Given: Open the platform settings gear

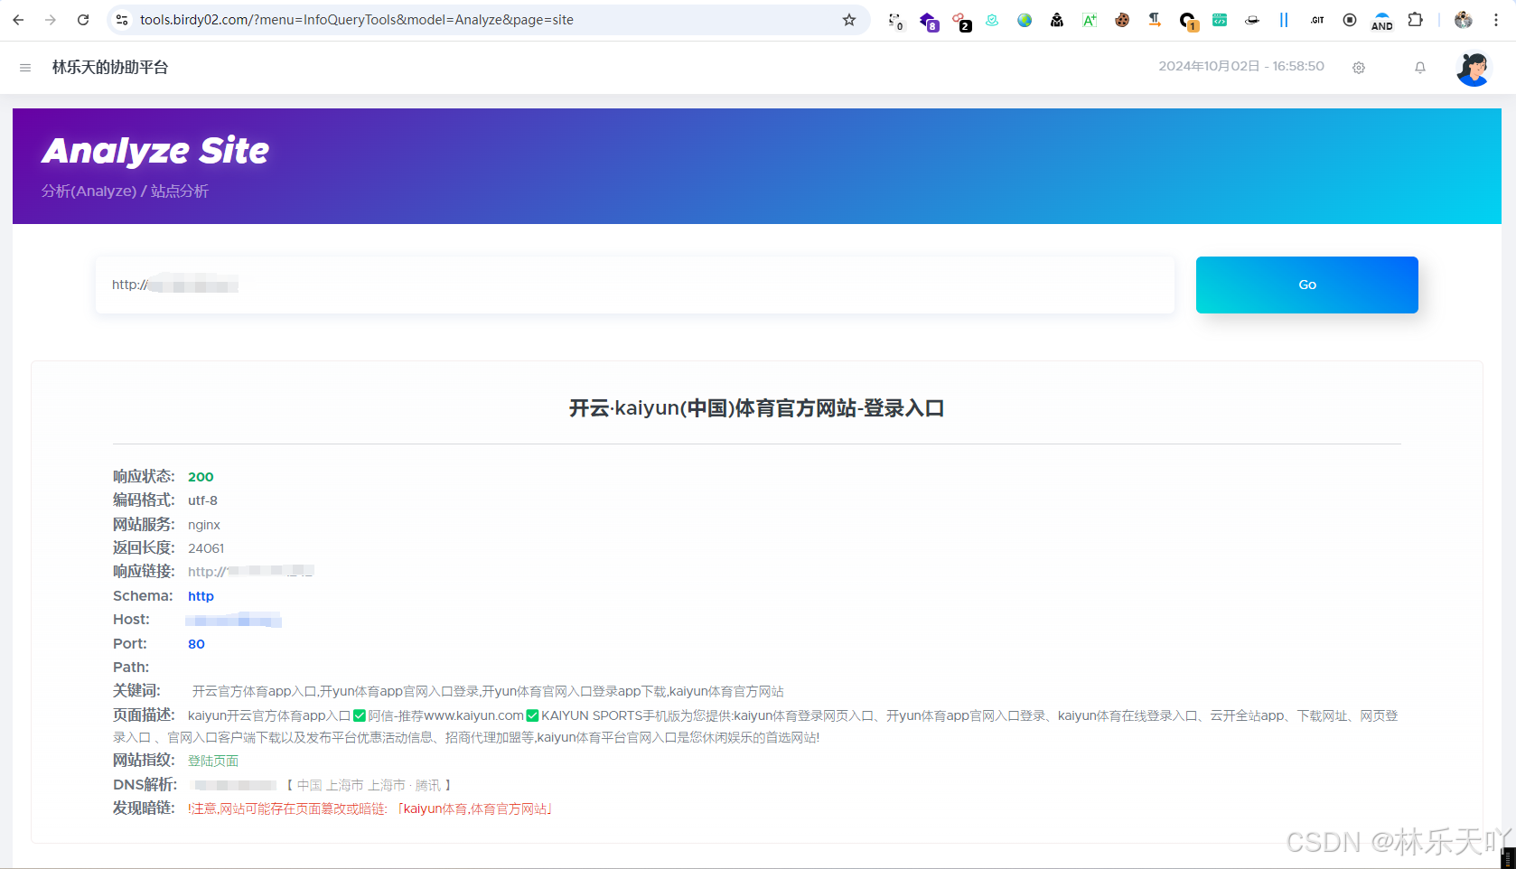Looking at the screenshot, I should pyautogui.click(x=1359, y=68).
